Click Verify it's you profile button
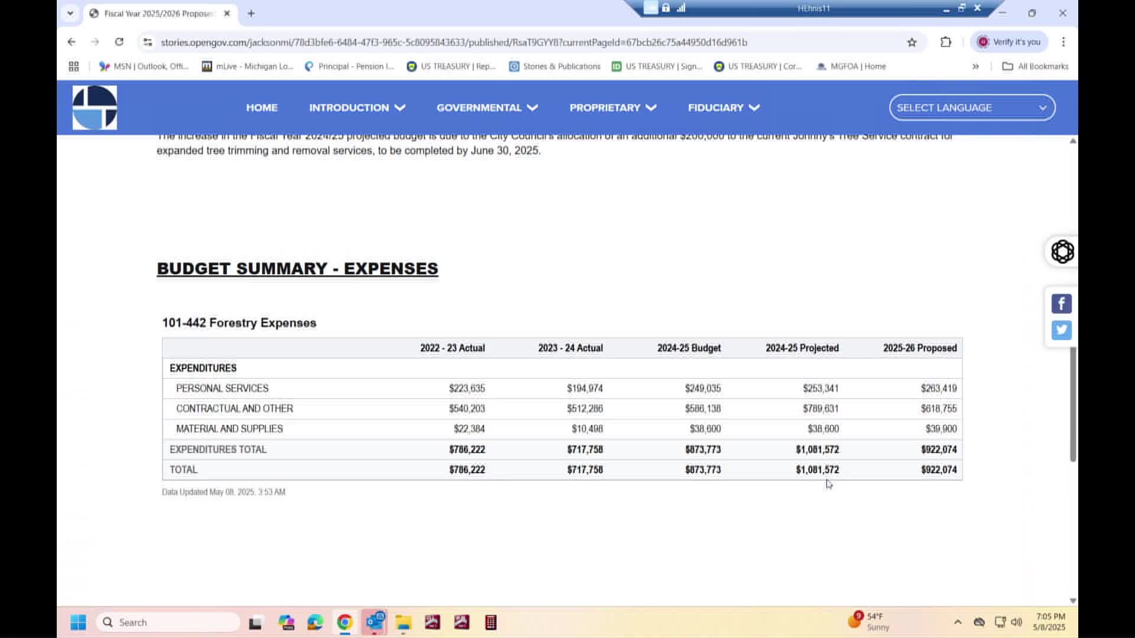This screenshot has width=1135, height=638. point(1009,42)
